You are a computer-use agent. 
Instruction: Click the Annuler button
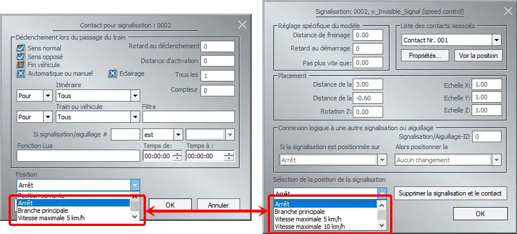pyautogui.click(x=218, y=205)
